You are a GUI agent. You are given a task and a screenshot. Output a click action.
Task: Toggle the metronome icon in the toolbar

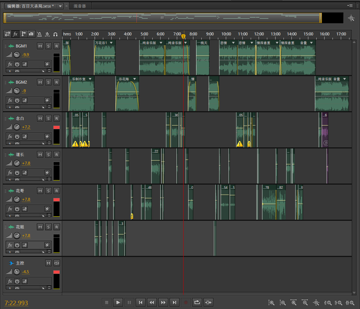pyautogui.click(x=39, y=34)
